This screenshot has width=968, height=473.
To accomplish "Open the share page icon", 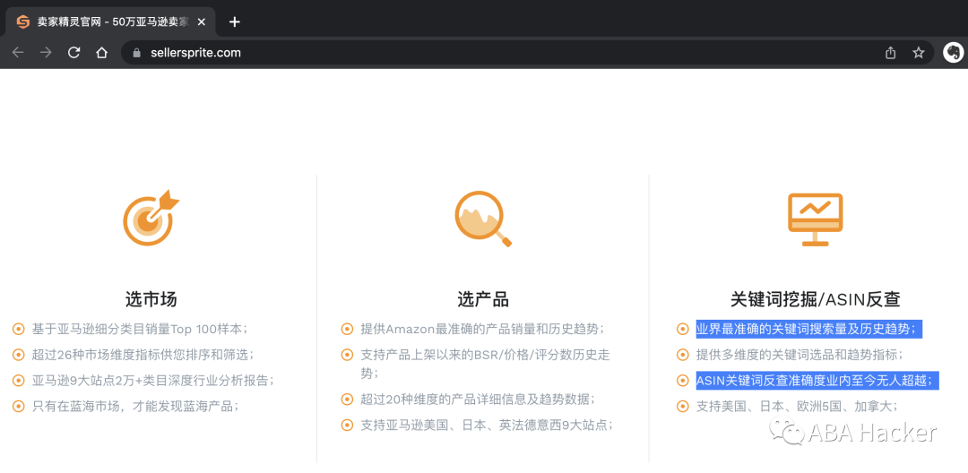I will pos(890,53).
